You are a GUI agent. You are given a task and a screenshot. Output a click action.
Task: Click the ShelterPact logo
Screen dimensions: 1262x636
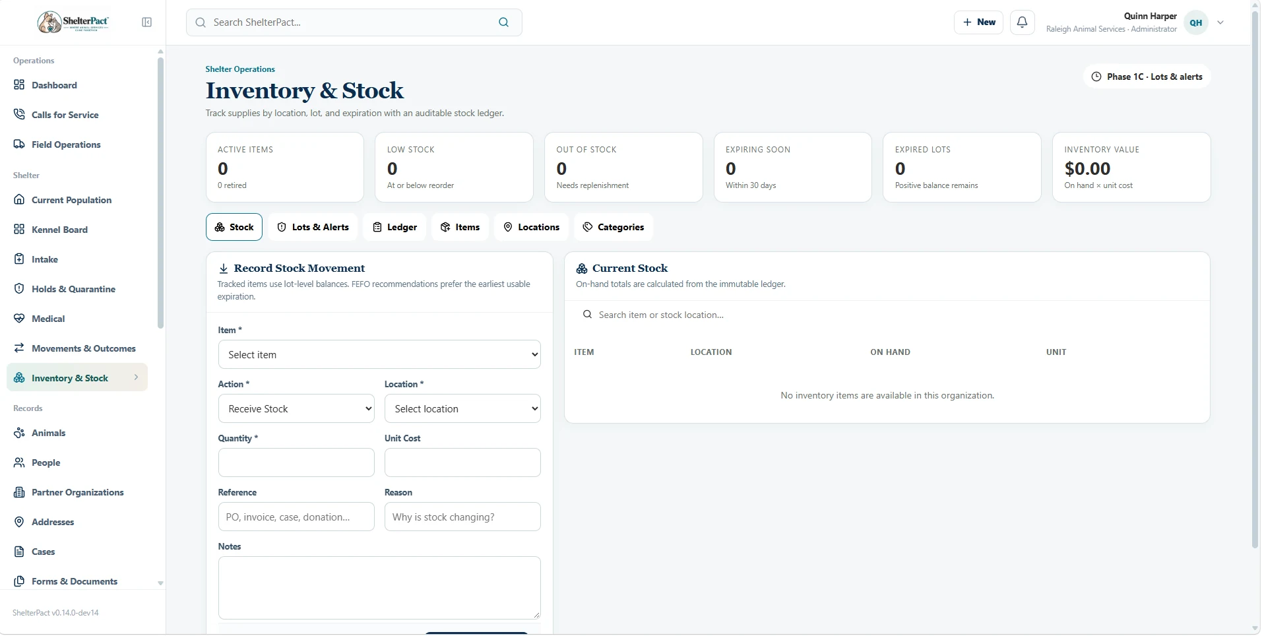(73, 22)
